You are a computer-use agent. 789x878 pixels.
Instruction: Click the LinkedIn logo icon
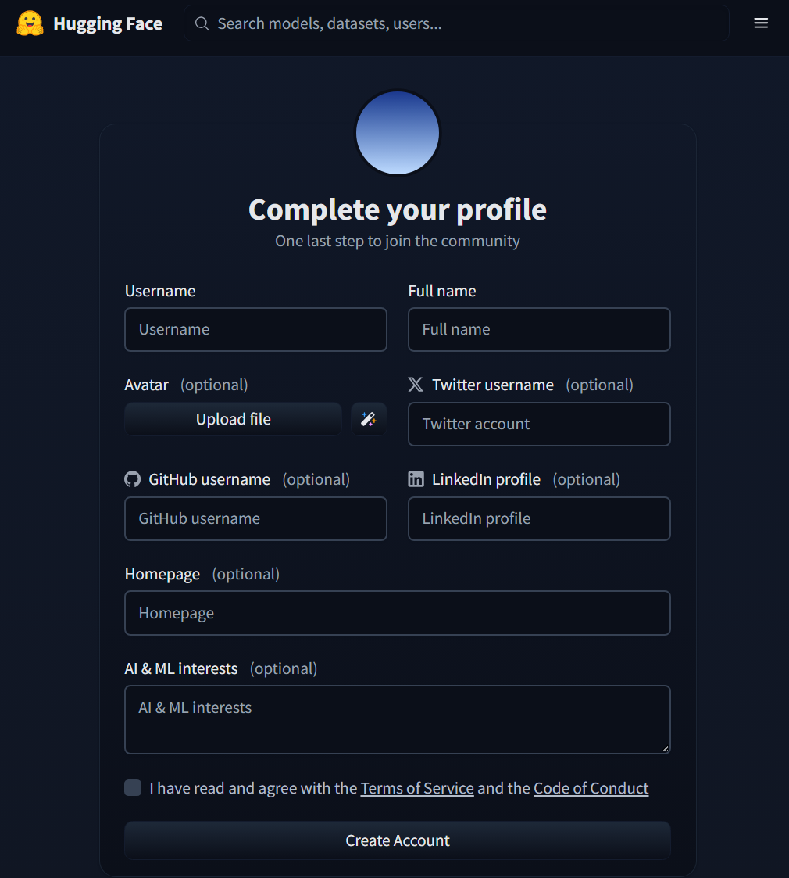point(416,479)
